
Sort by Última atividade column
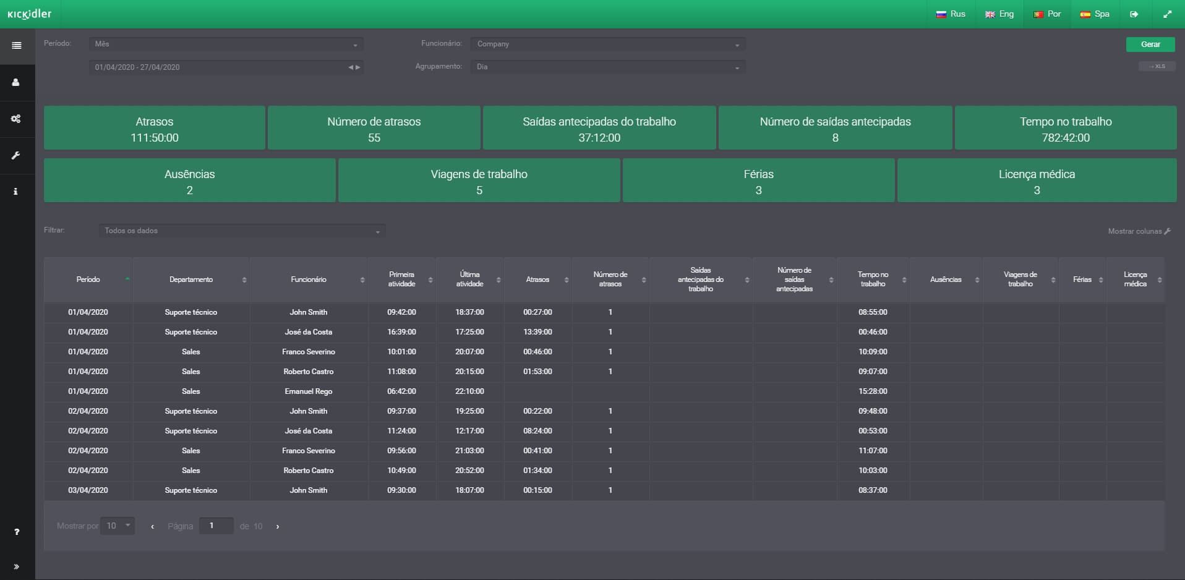[x=470, y=279]
